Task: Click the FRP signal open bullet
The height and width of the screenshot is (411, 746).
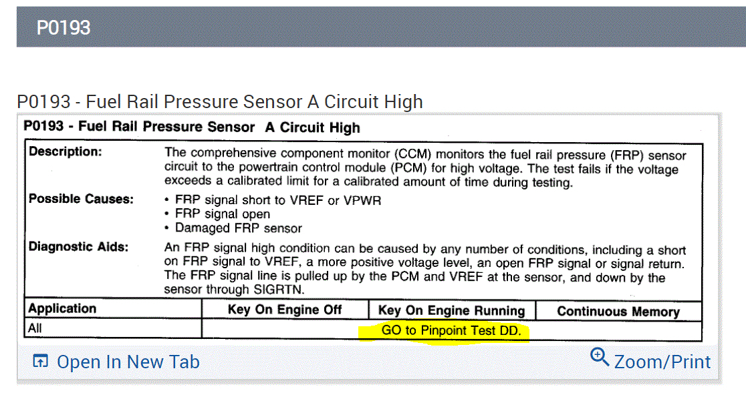Action: pyautogui.click(x=222, y=214)
